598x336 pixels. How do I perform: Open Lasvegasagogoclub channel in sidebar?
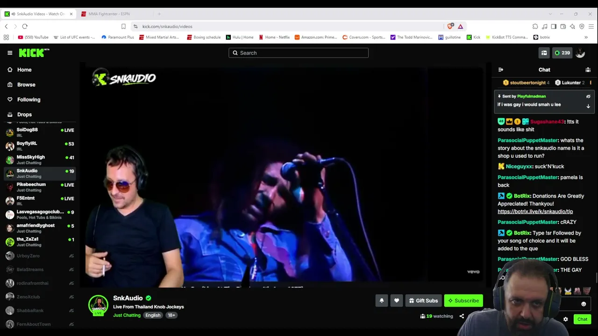click(40, 215)
